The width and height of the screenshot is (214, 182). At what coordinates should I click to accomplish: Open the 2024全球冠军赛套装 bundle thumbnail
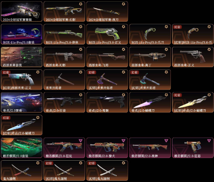[x=22, y=11]
